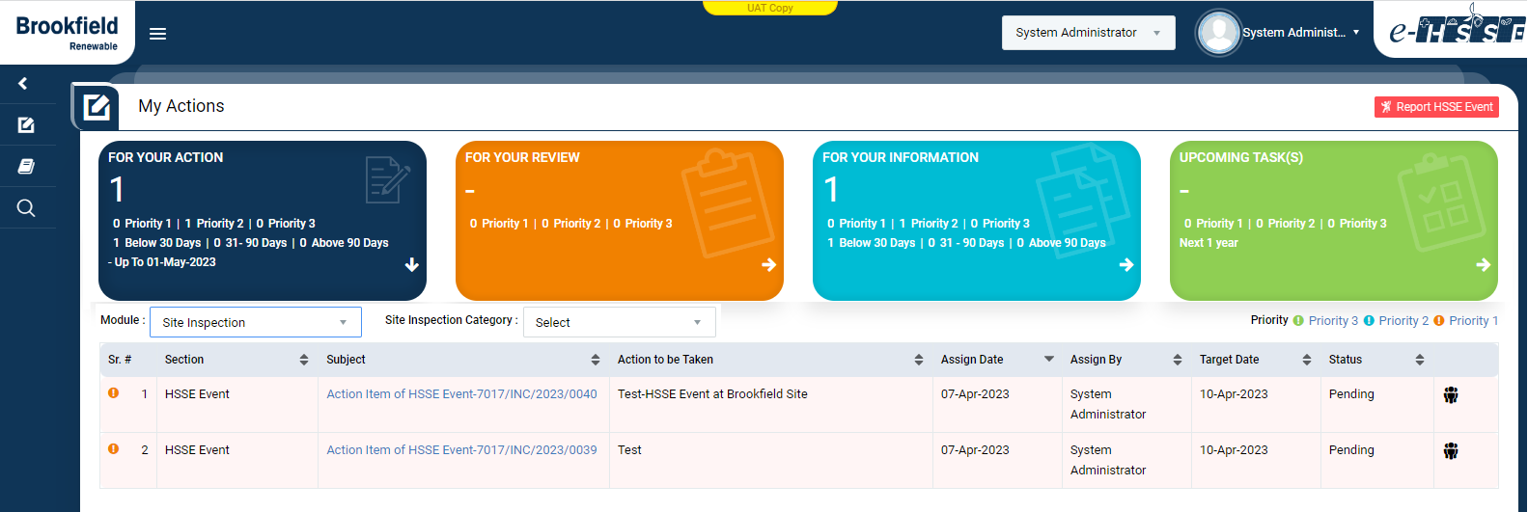Open Upcoming Task(s) card arrow
Screen dimensions: 1528x512
click(x=1484, y=265)
